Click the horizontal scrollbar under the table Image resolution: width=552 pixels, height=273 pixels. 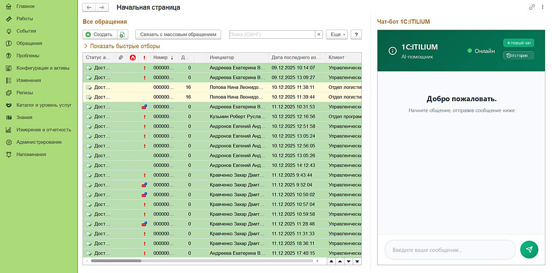tap(116, 261)
